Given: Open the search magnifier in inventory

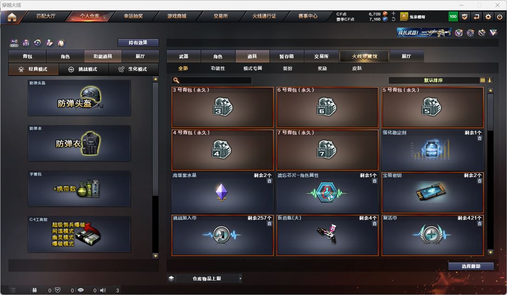Looking at the screenshot, I should (176, 80).
